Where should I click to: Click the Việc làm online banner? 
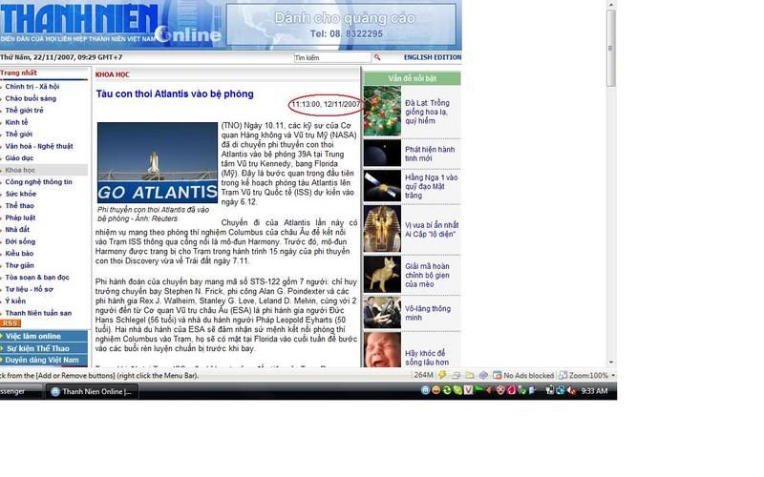click(x=44, y=336)
